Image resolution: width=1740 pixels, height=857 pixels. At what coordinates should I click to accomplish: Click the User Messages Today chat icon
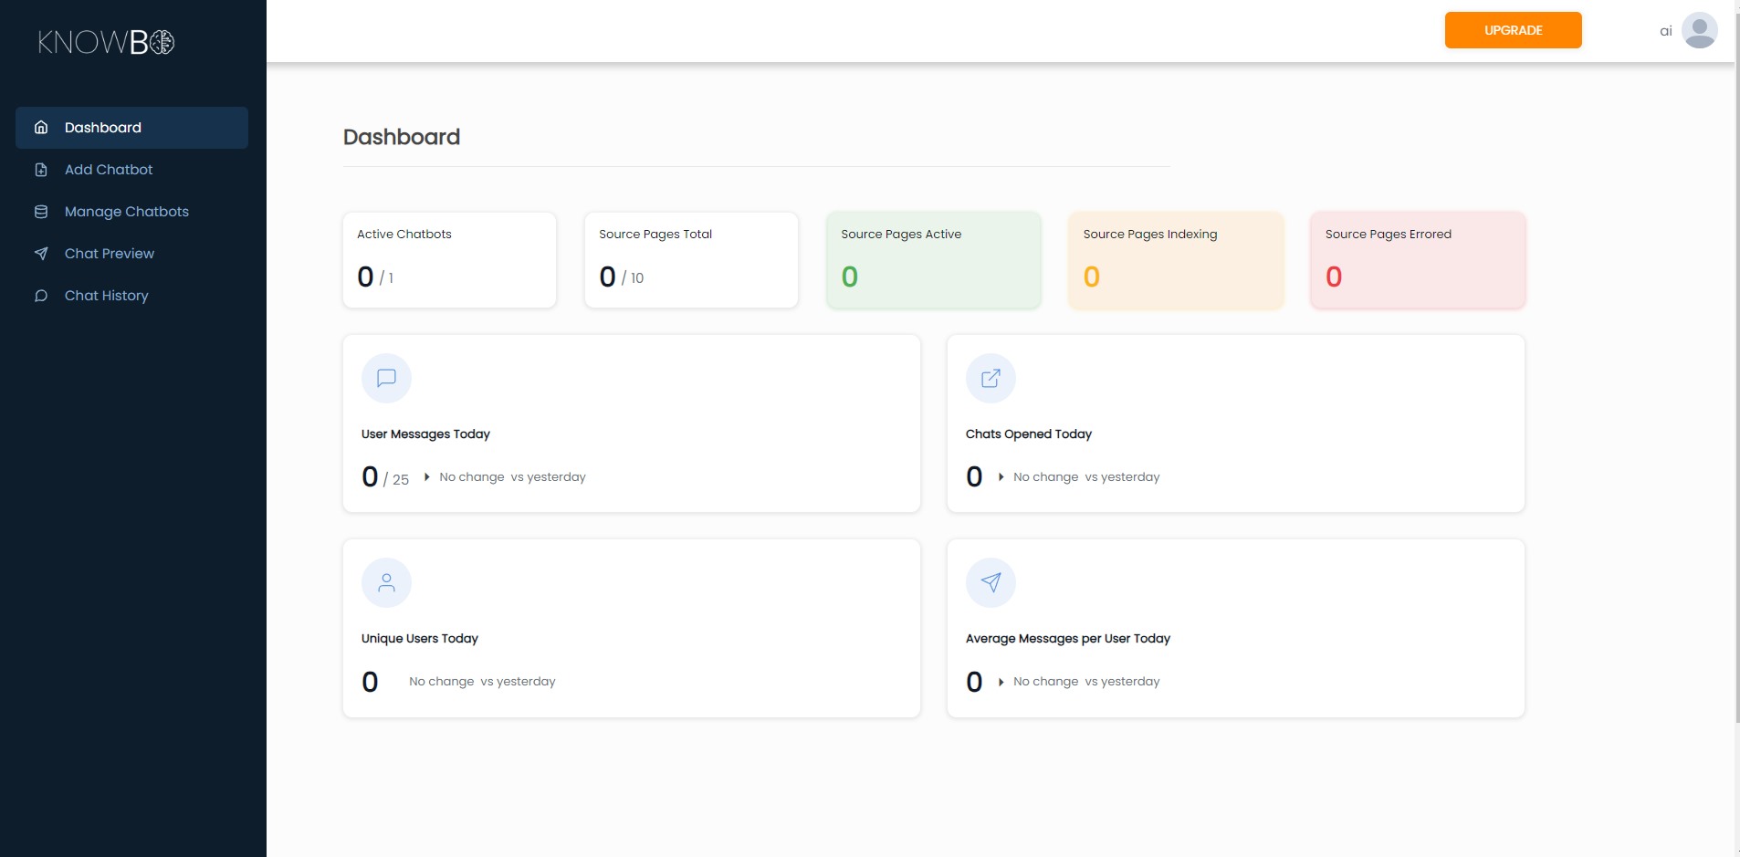[x=386, y=378]
